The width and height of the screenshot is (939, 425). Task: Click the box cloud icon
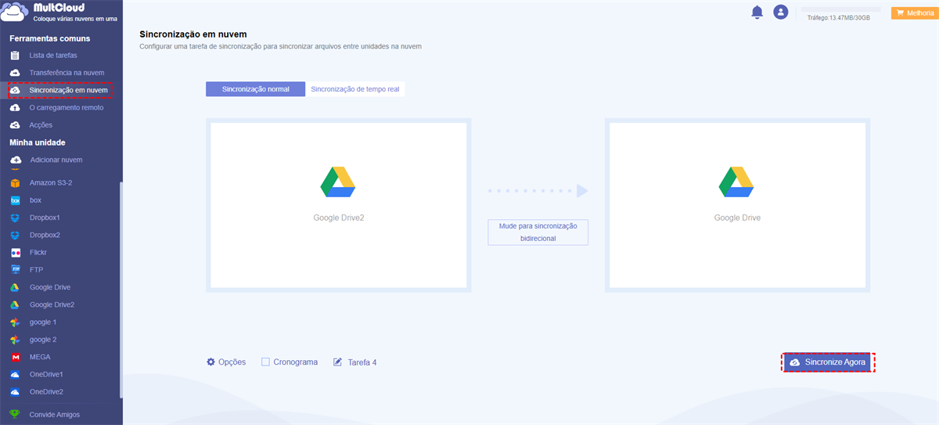click(x=15, y=200)
